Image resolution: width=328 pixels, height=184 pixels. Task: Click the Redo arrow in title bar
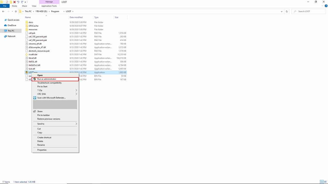tap(22, 2)
